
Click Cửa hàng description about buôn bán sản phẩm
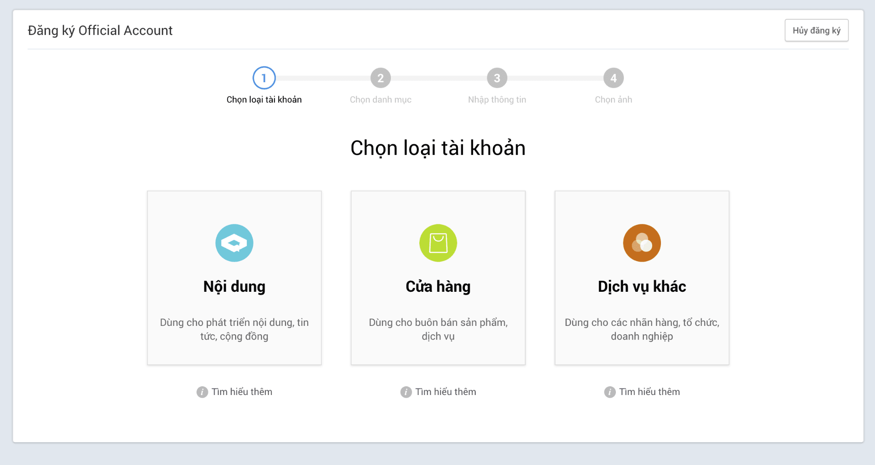438,329
